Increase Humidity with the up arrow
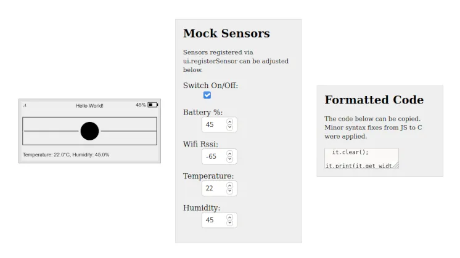Screen dimensions: 460x258 pos(230,217)
